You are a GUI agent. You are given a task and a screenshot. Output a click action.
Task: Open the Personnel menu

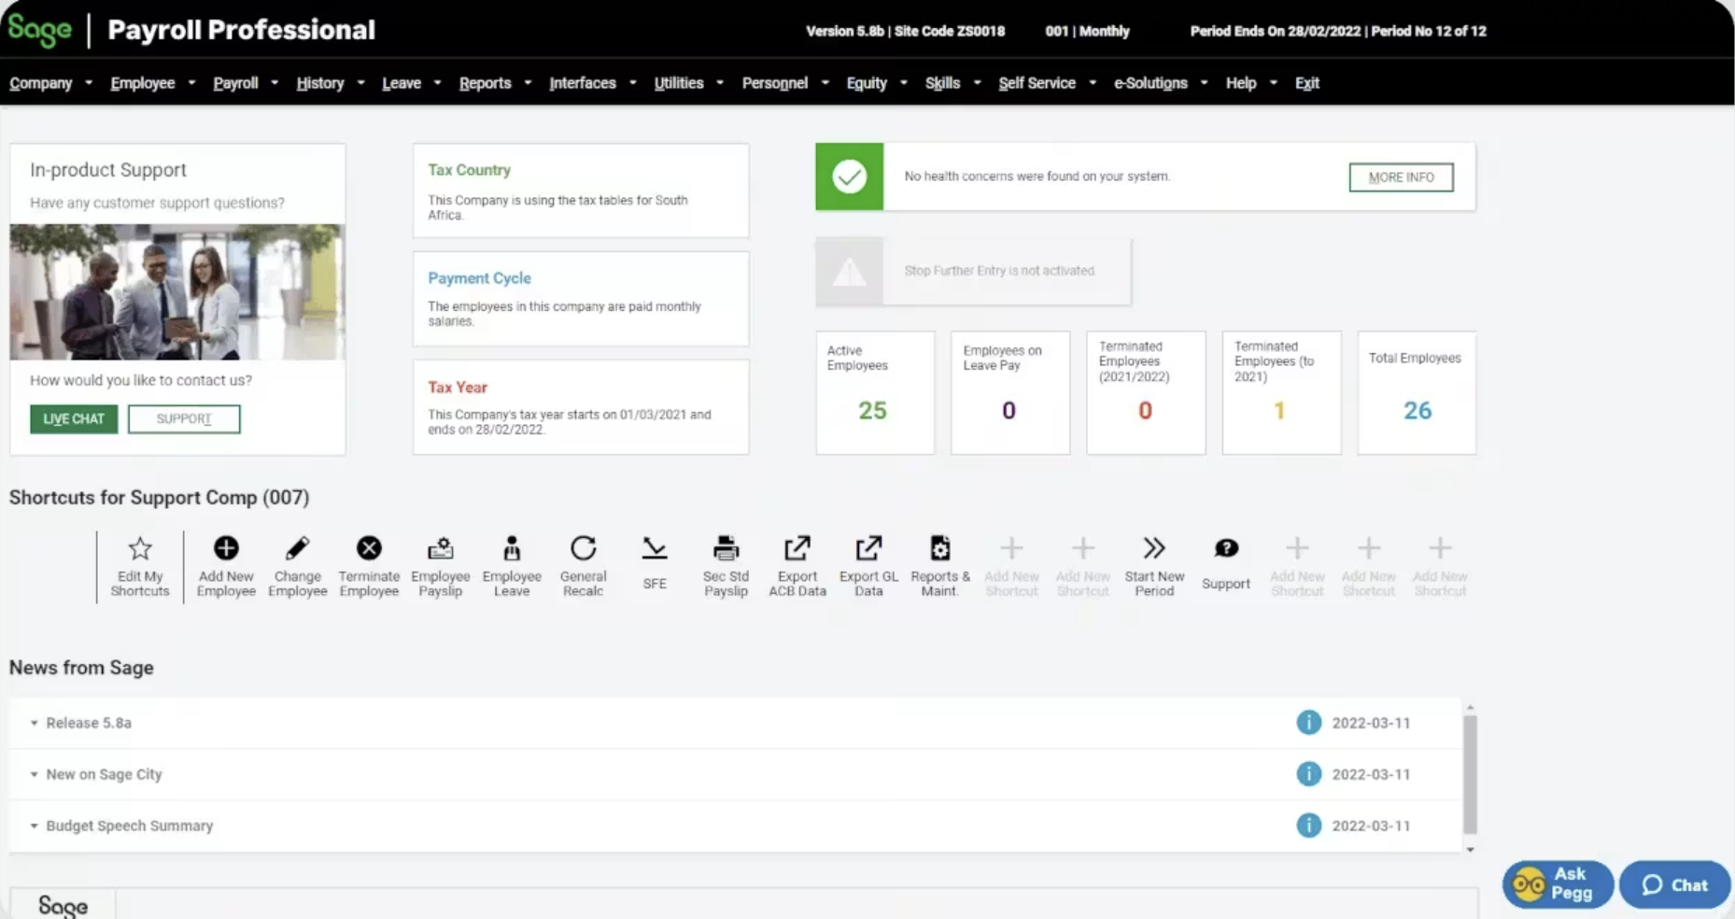coord(774,83)
